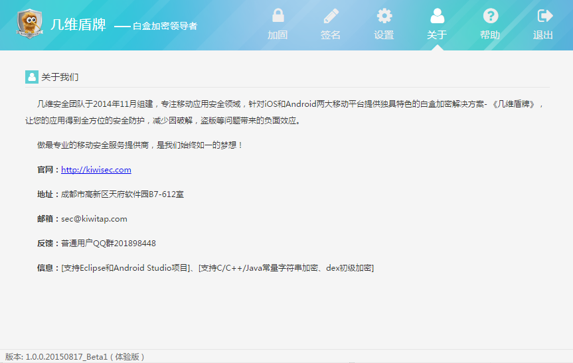Switch to the 加固 tab label
The width and height of the screenshot is (573, 363).
point(278,35)
